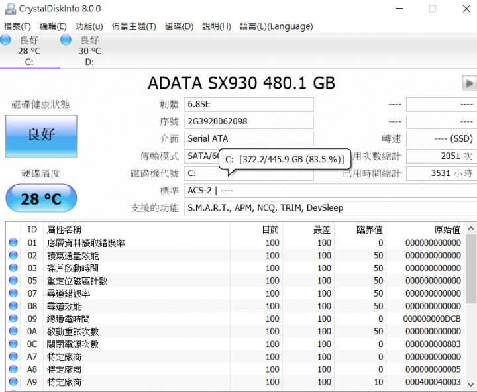Click the status dot for attribute 08
Image resolution: width=477 pixels, height=392 pixels.
[13, 306]
